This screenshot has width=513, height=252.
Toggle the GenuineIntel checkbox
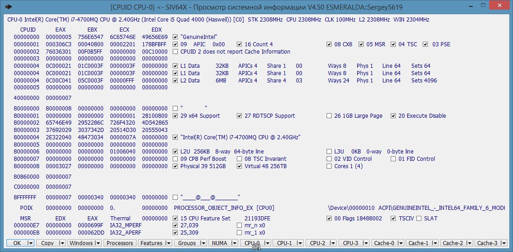[x=175, y=37]
